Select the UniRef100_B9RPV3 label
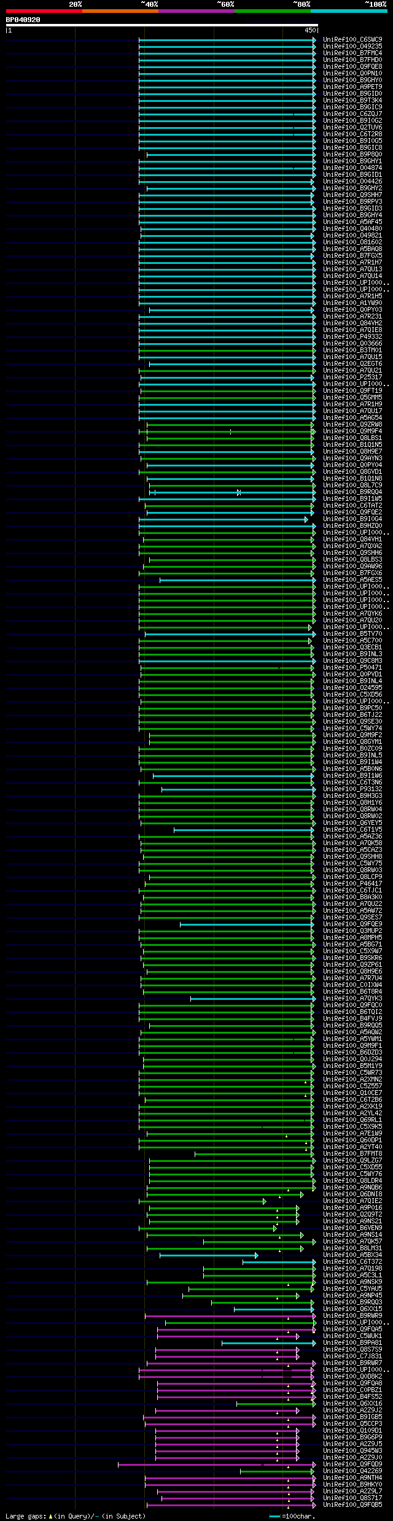This screenshot has width=393, height=1521. [352, 201]
